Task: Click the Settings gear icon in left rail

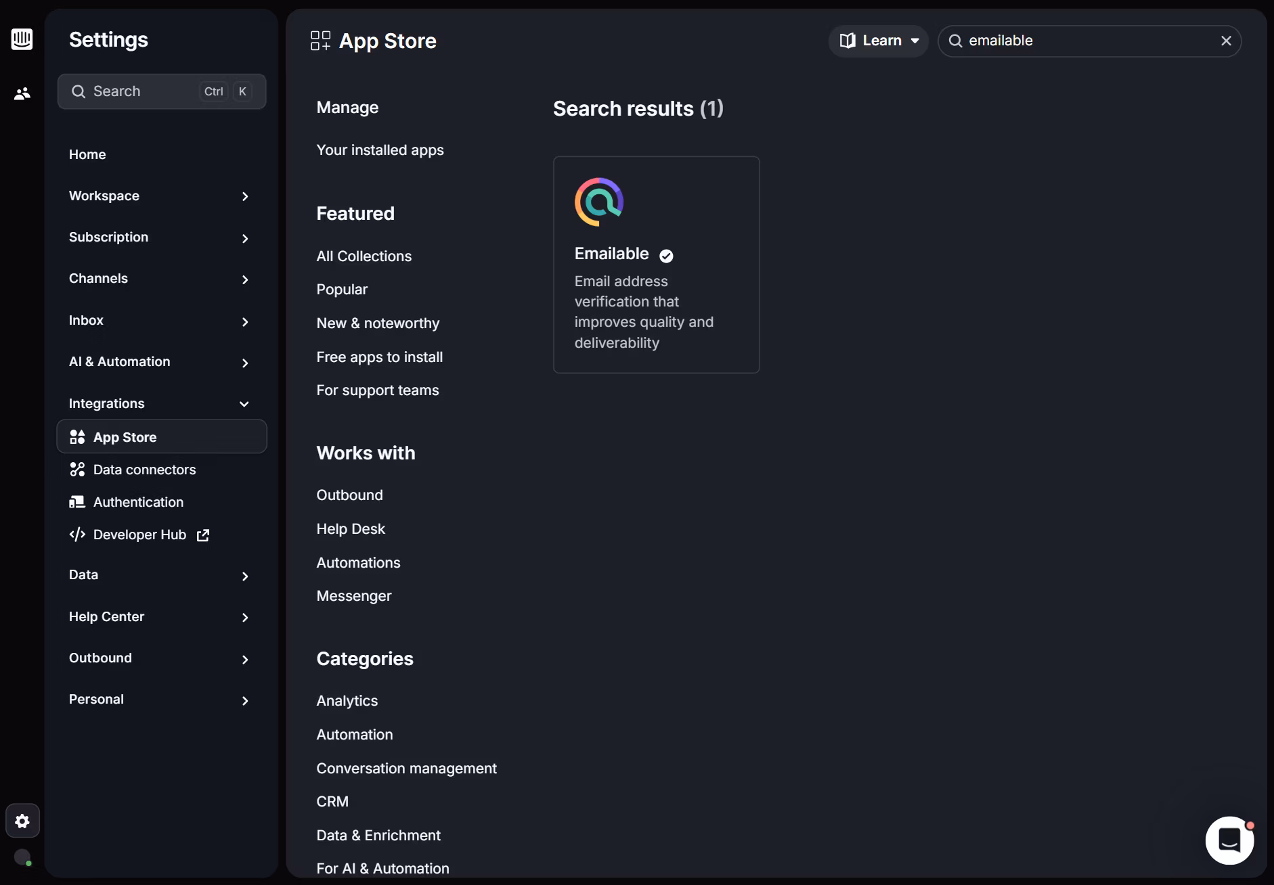Action: (x=22, y=821)
